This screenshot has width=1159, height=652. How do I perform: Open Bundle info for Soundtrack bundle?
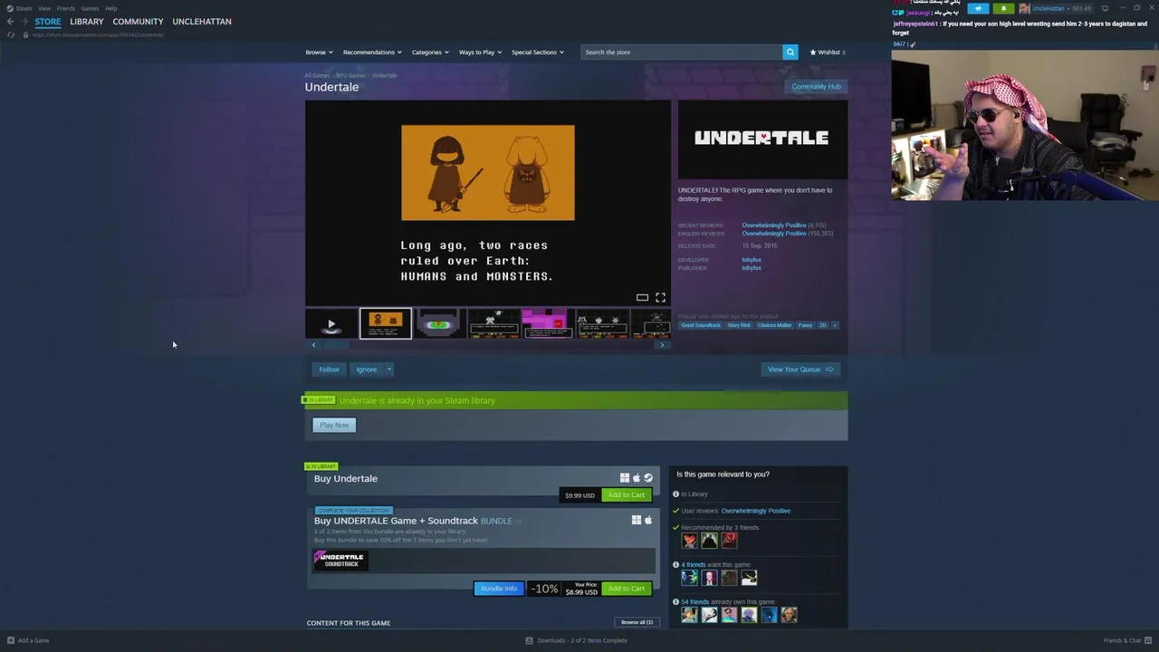pos(499,589)
